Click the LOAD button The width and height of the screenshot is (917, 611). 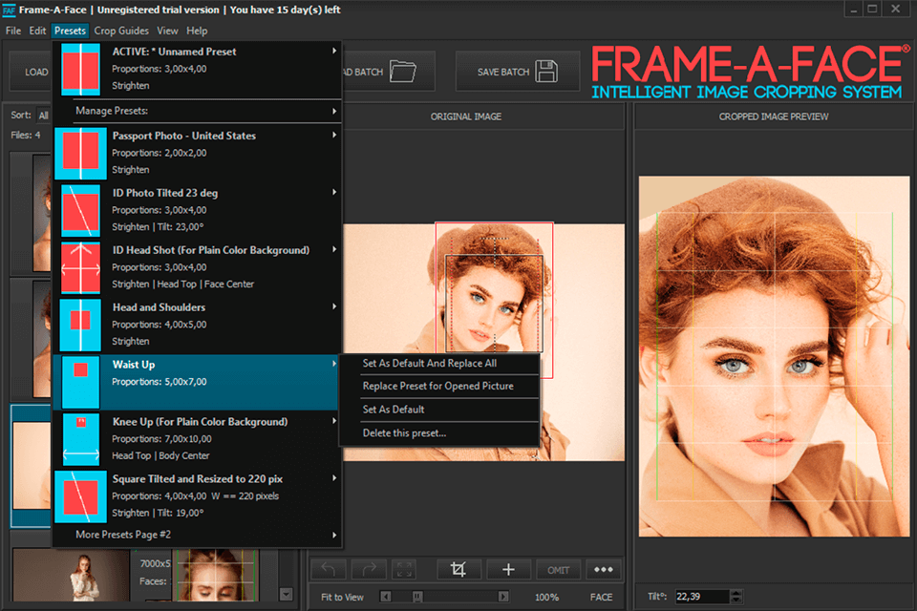coord(32,72)
